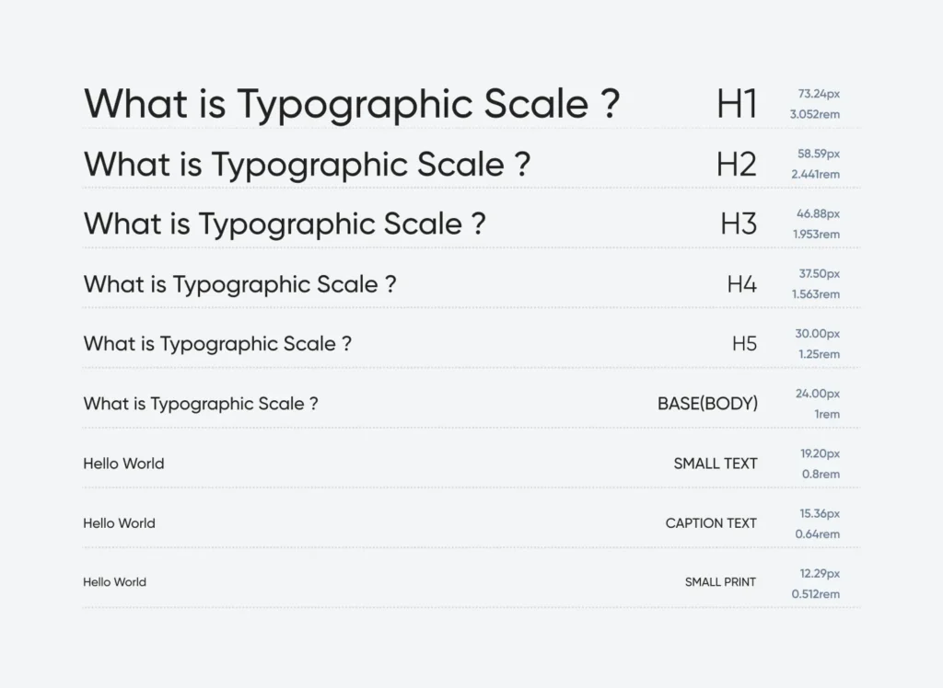Select the SMALL TEXT label
This screenshot has width=943, height=688.
click(x=715, y=464)
